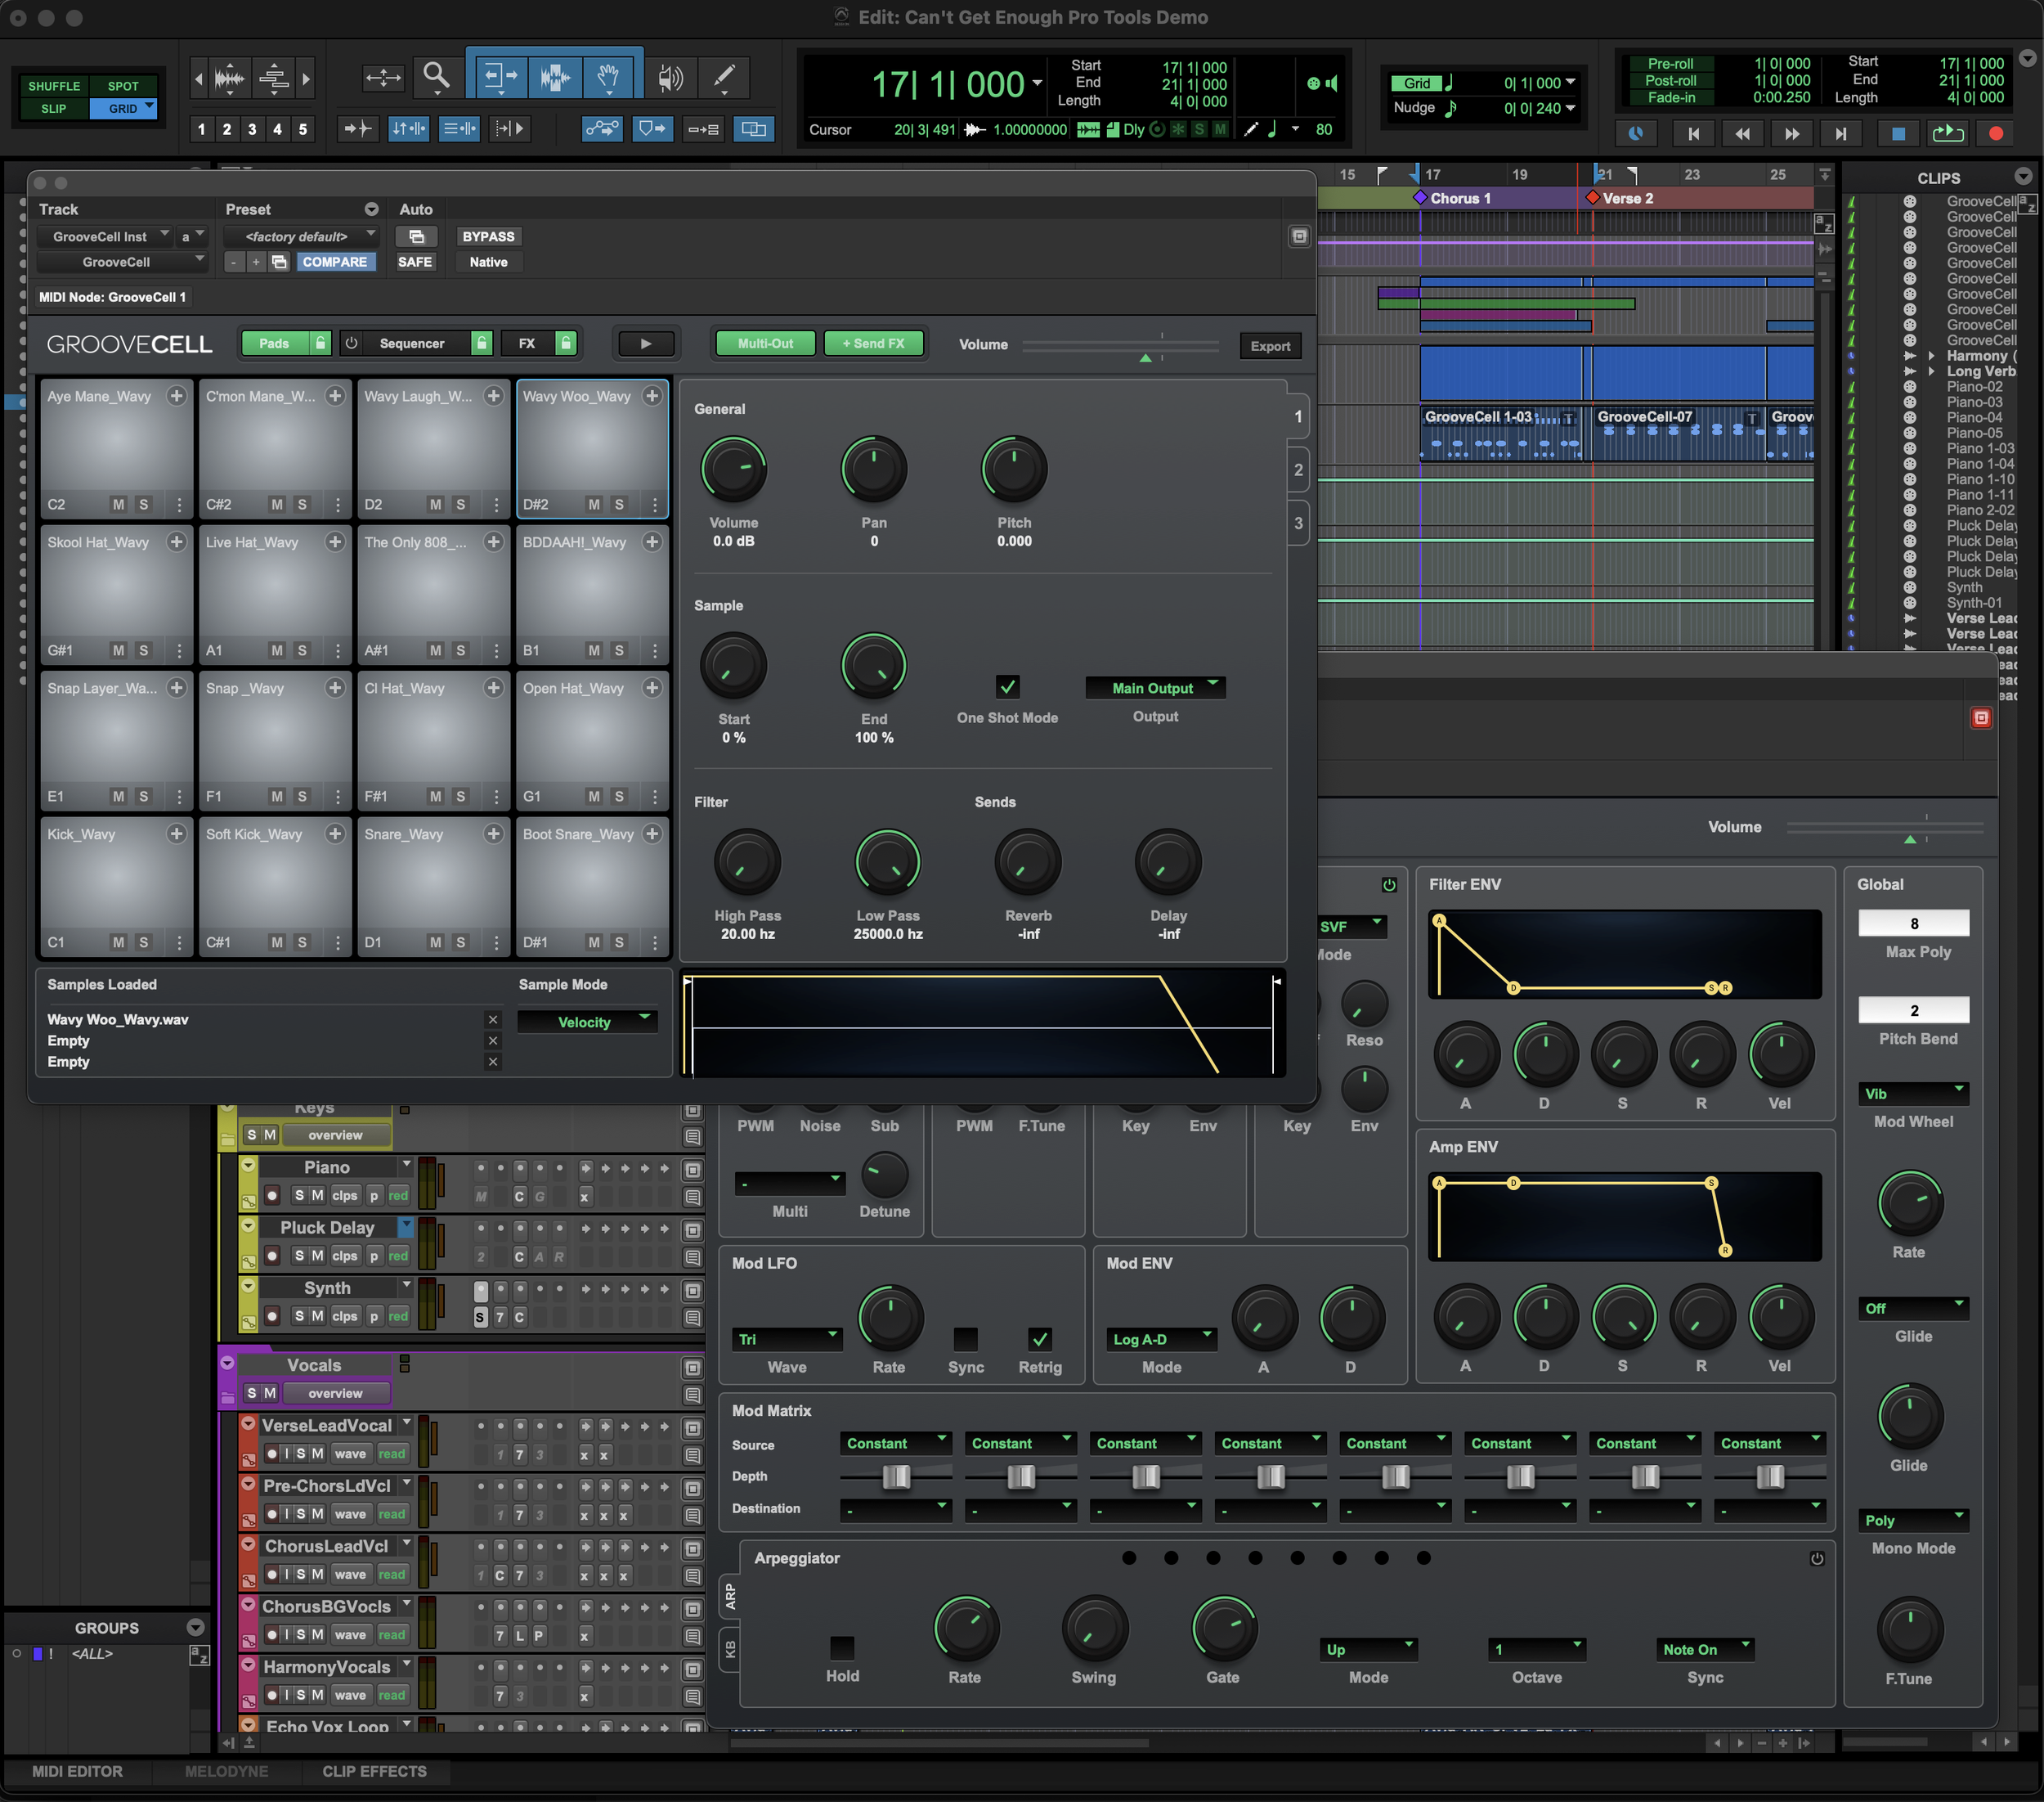
Task: Toggle One Shot Mode checkbox
Action: click(x=1007, y=686)
